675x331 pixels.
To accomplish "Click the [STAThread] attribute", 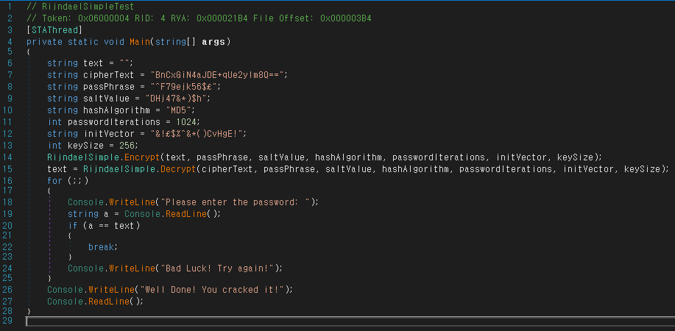I will 54,30.
